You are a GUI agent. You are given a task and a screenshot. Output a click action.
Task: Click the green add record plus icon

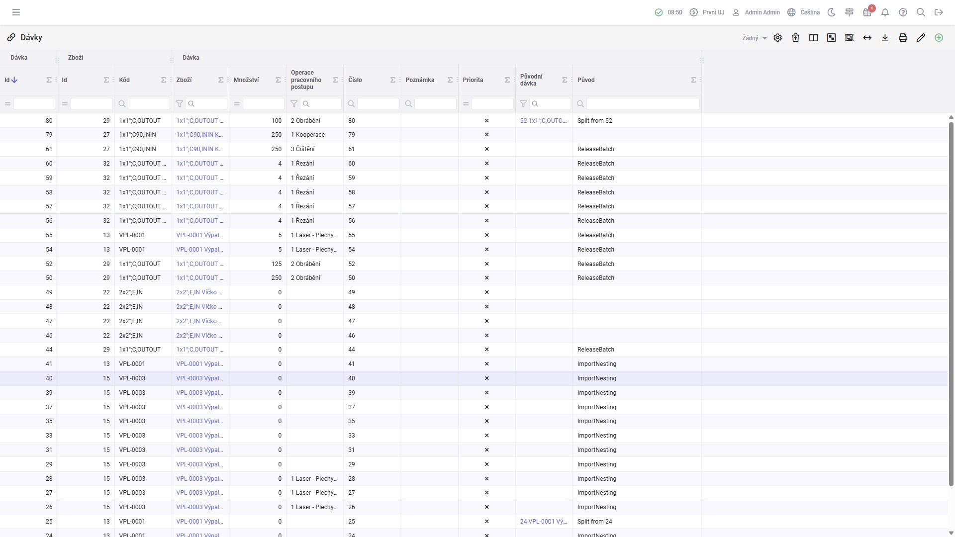(939, 38)
